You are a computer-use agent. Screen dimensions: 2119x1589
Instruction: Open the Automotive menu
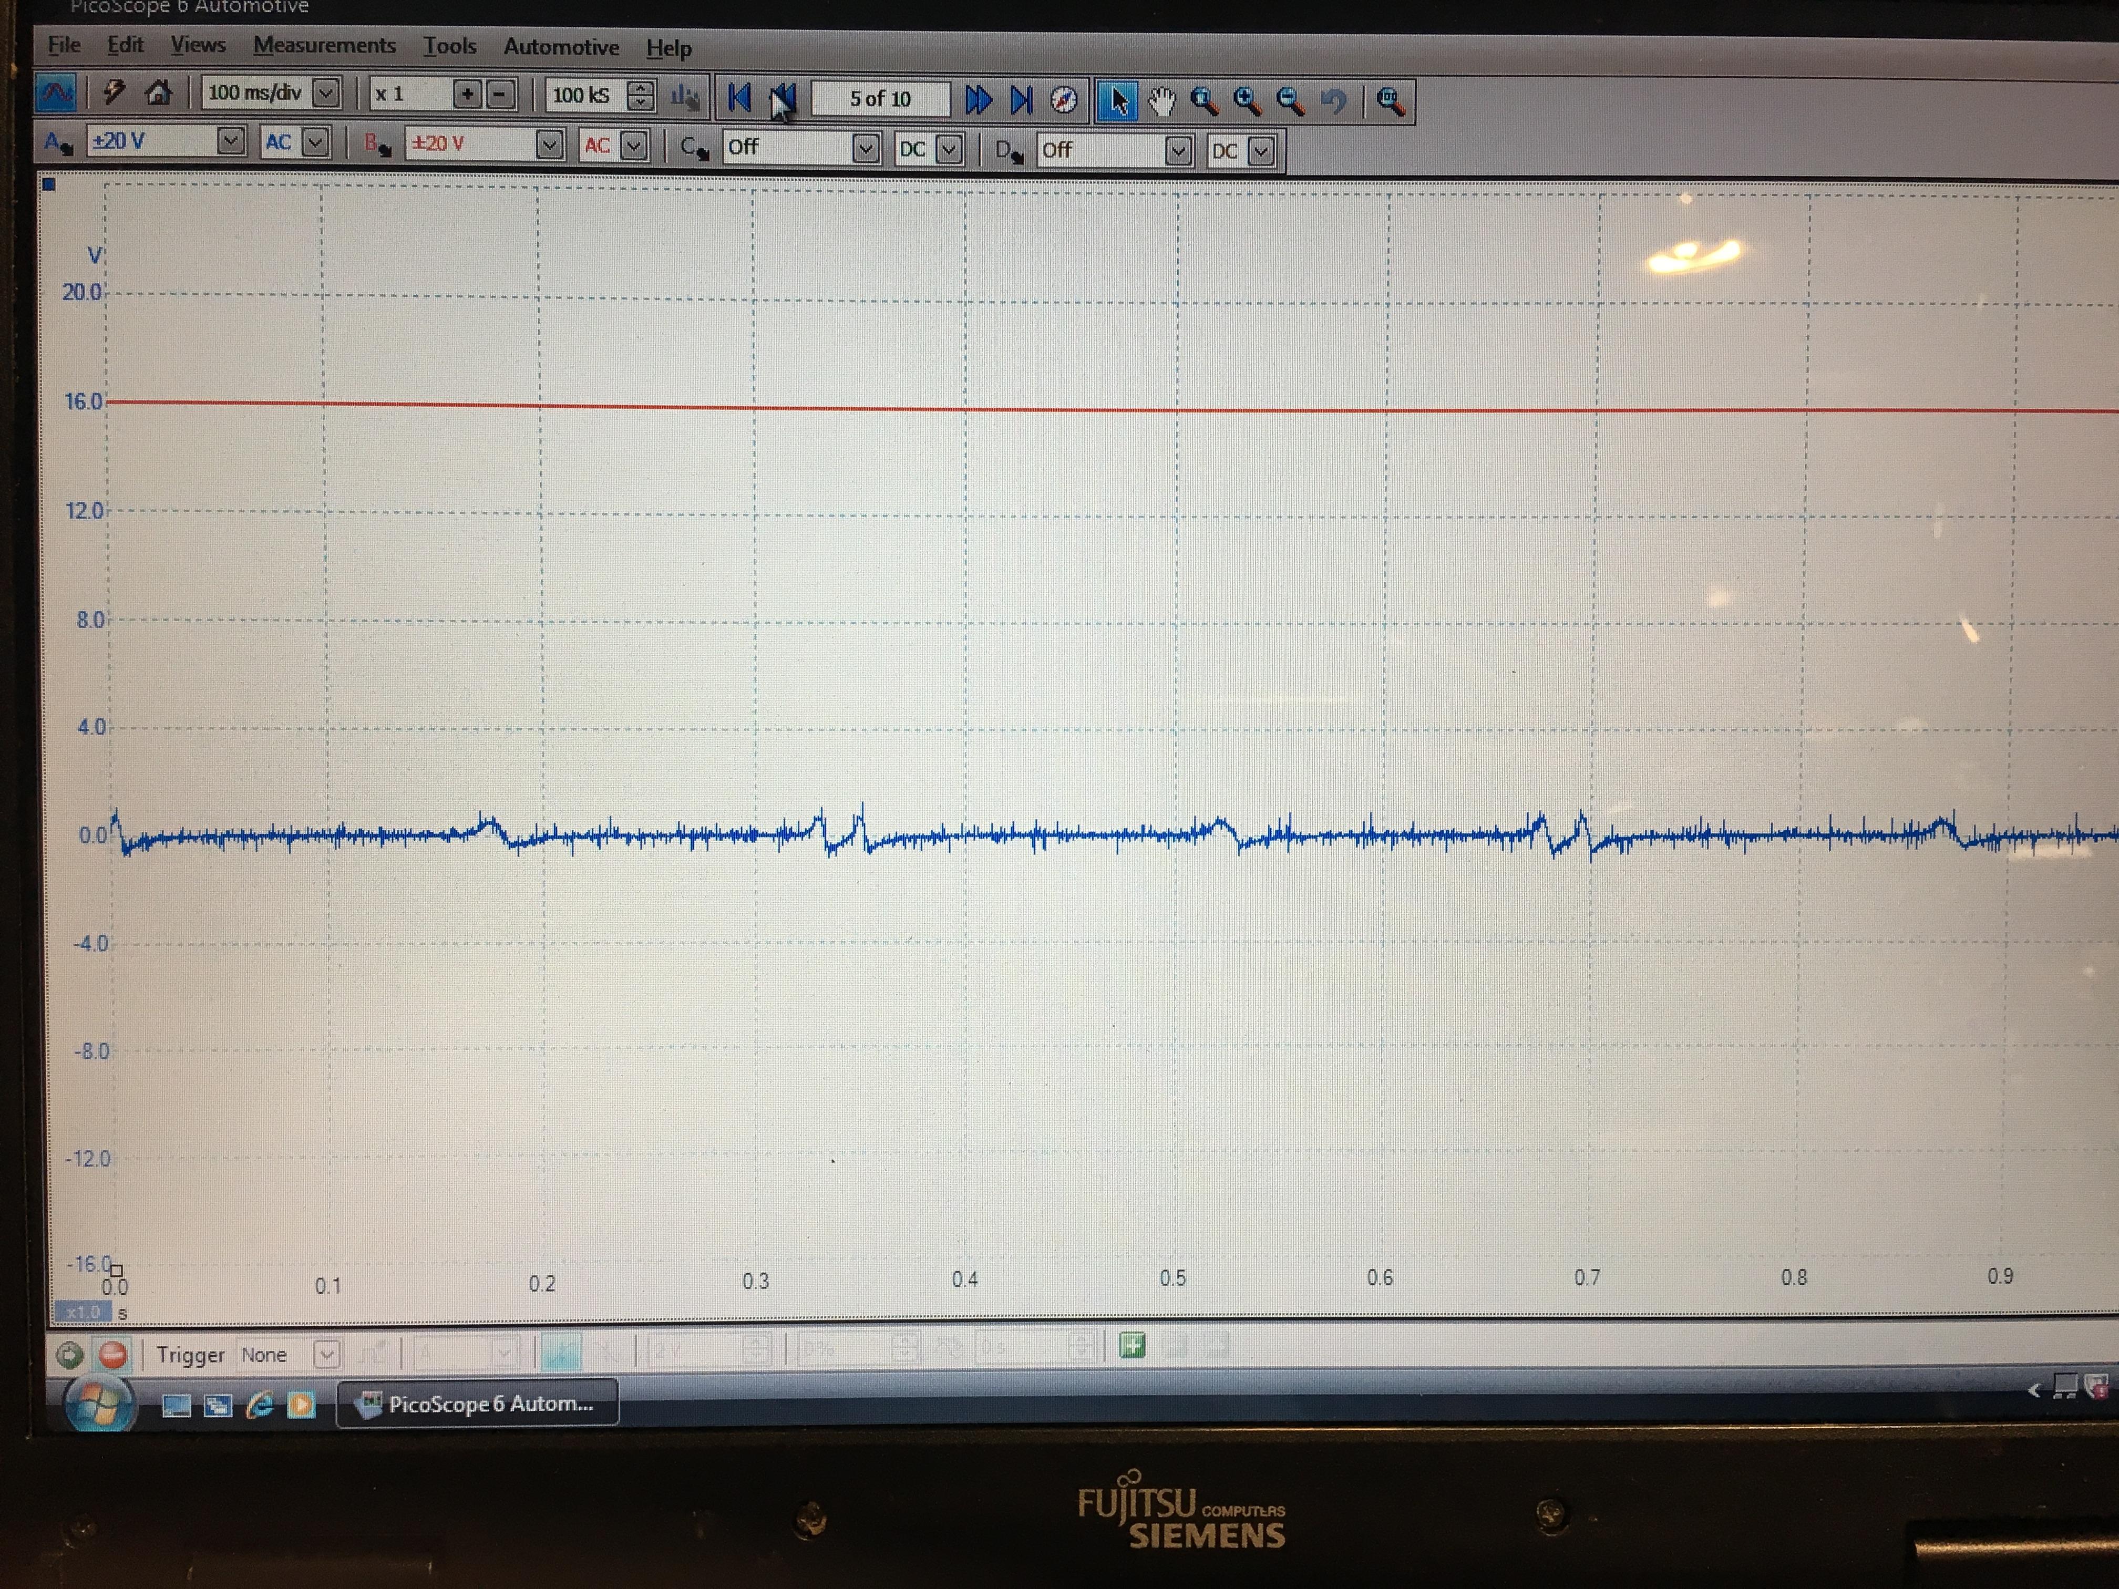coord(560,47)
